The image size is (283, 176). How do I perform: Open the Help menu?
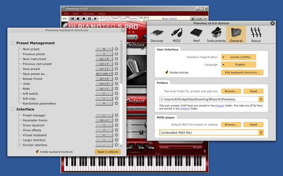pyautogui.click(x=101, y=14)
